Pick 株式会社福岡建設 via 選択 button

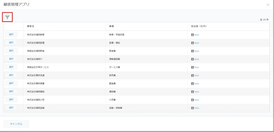point(11,91)
